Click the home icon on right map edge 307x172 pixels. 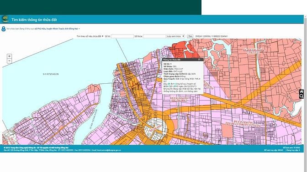pyautogui.click(x=302, y=91)
